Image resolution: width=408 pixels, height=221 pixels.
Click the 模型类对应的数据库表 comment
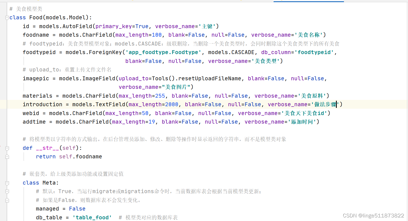(148, 218)
